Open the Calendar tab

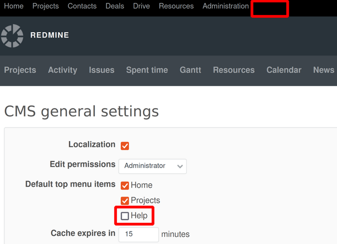[x=284, y=70]
